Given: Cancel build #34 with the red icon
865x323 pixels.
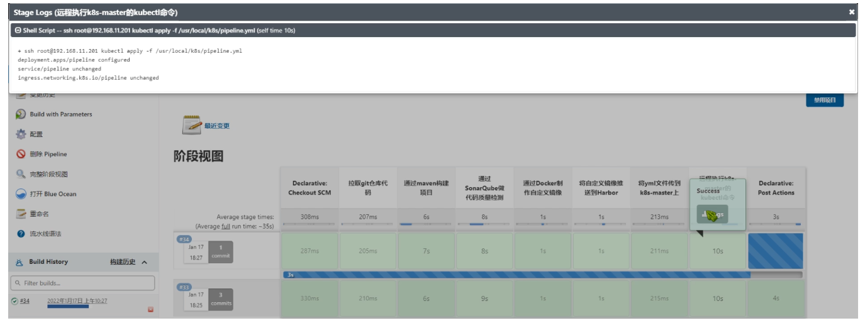Looking at the screenshot, I should (151, 309).
